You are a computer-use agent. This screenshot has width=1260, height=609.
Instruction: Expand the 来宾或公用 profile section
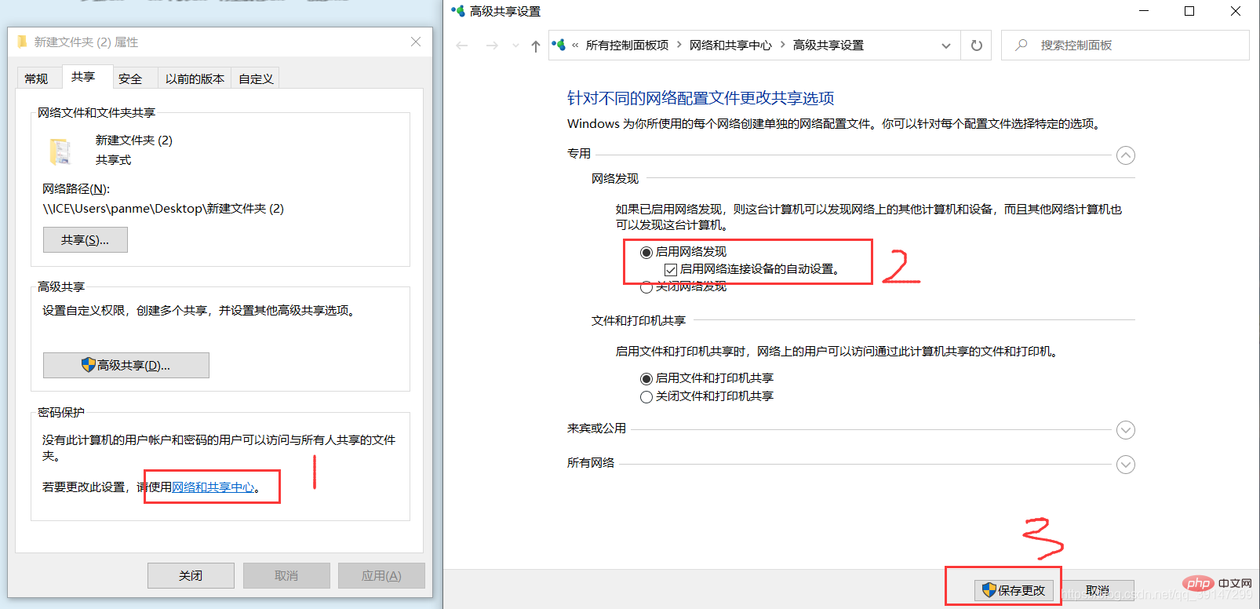(x=1126, y=430)
